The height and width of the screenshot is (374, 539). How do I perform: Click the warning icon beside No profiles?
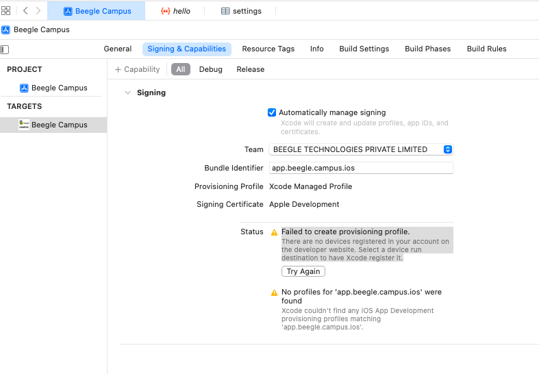[274, 292]
